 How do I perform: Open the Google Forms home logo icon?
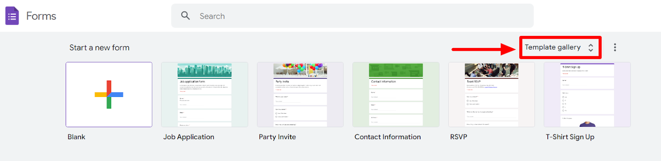pos(12,16)
